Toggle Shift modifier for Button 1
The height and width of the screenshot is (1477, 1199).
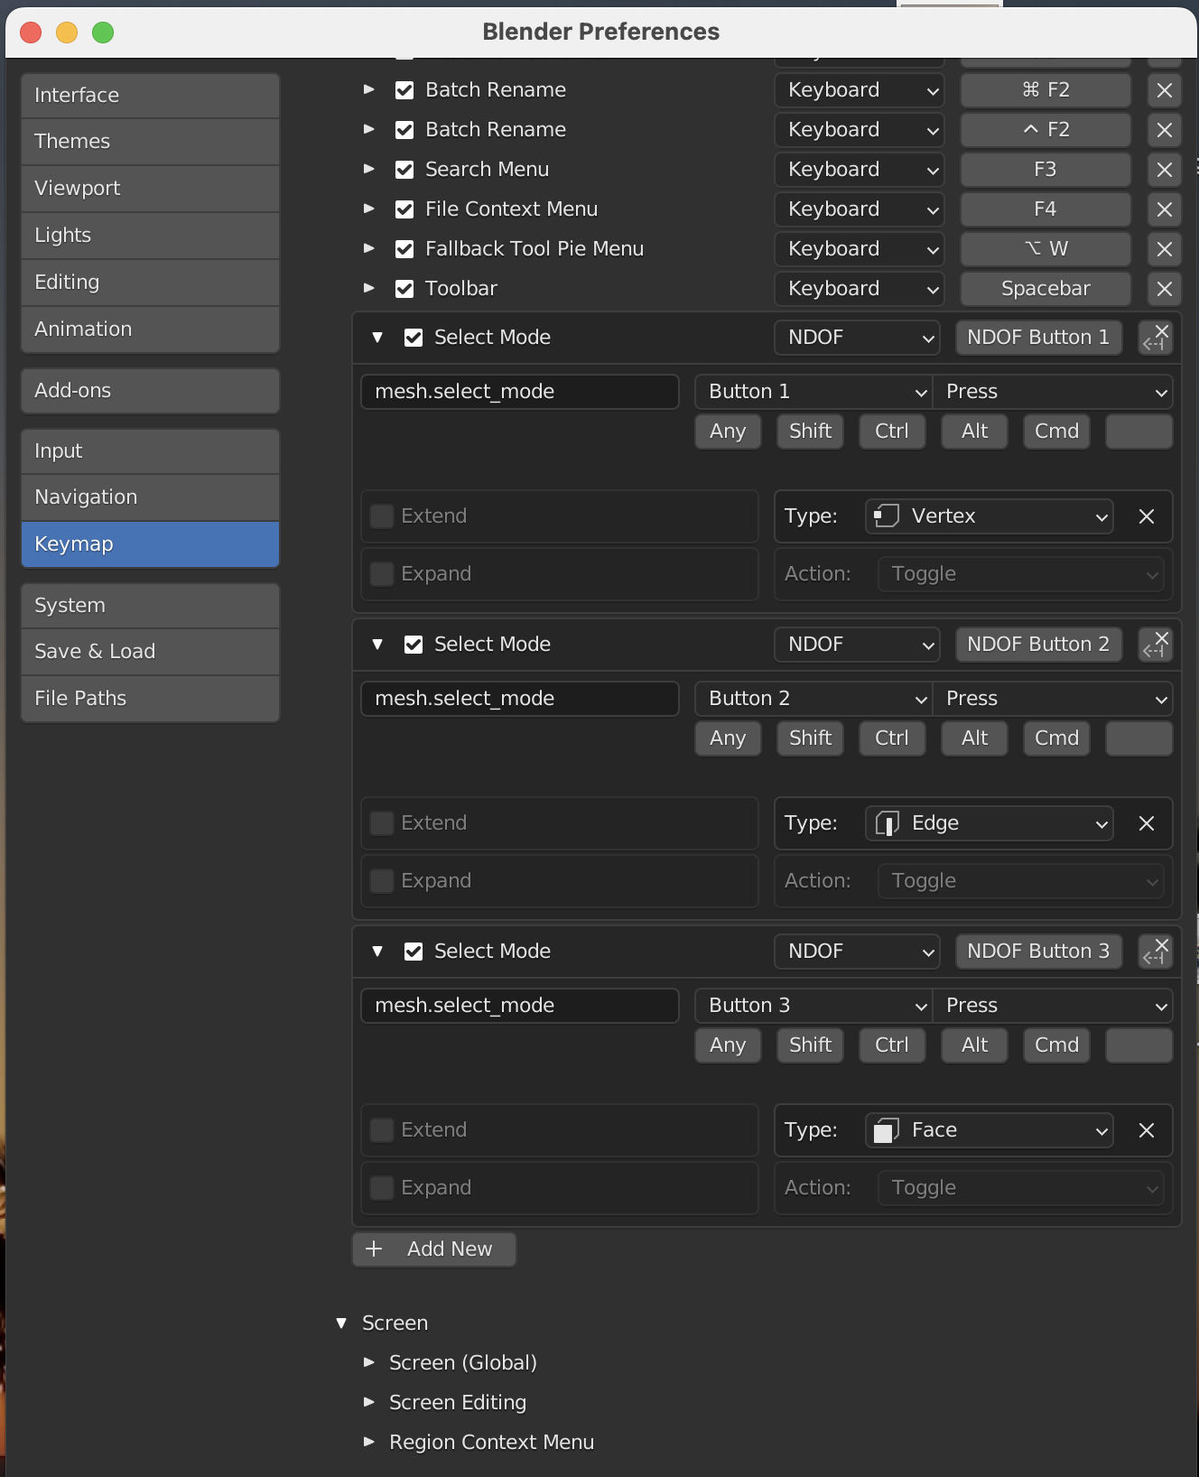810,432
